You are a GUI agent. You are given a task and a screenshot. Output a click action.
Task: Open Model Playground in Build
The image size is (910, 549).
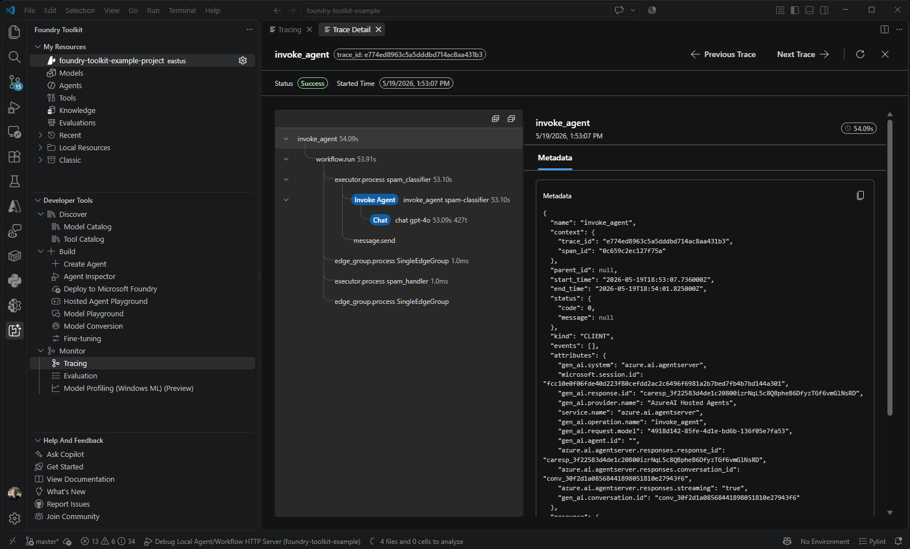click(93, 313)
